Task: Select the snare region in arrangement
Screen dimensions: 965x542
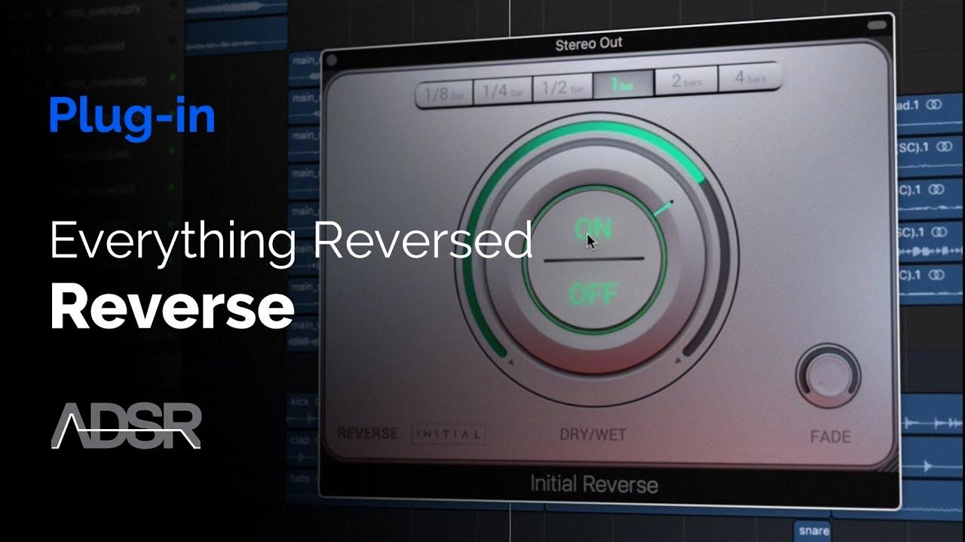Action: pos(813,531)
